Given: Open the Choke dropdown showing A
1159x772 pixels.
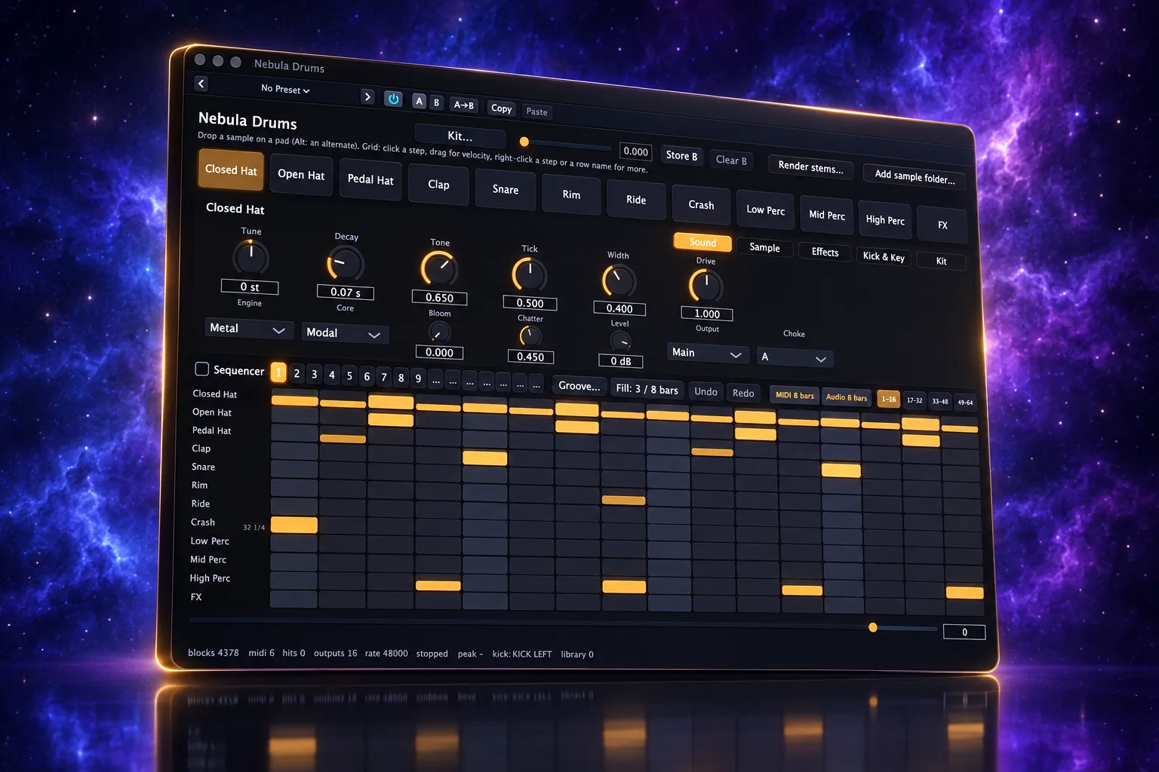Looking at the screenshot, I should 795,357.
